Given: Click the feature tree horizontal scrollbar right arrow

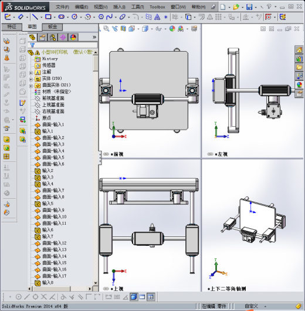Looking at the screenshot, I should 90,289.
